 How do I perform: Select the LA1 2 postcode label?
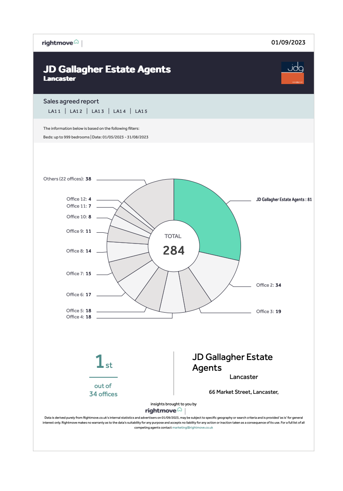76,111
